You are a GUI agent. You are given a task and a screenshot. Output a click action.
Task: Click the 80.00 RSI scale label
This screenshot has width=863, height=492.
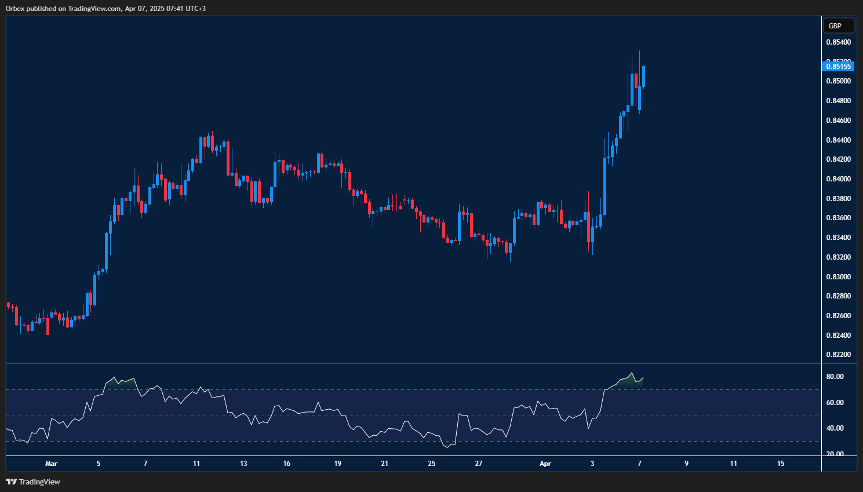(x=835, y=377)
